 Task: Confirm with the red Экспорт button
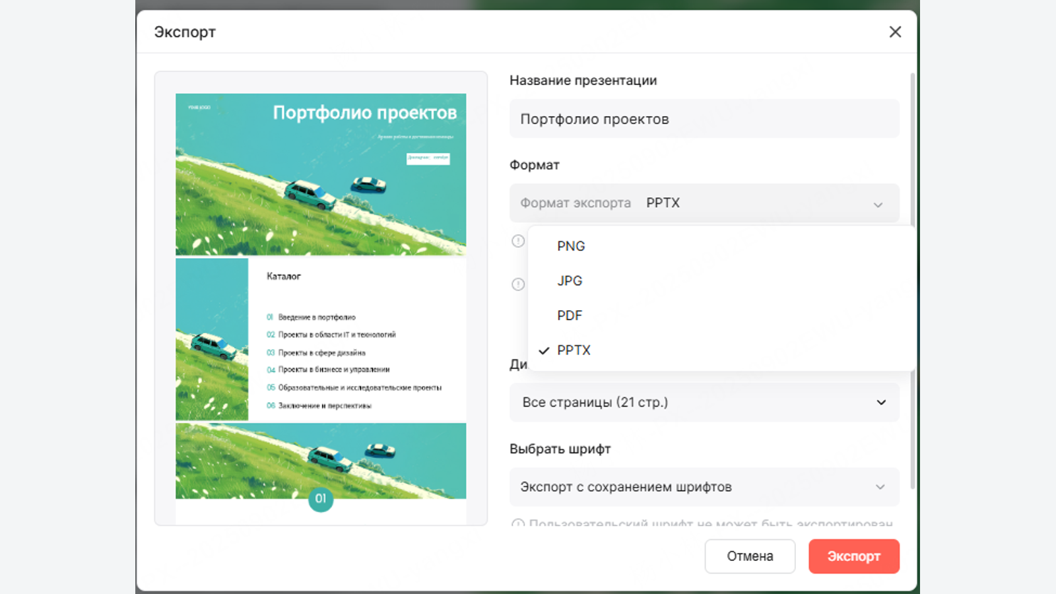[x=854, y=556]
